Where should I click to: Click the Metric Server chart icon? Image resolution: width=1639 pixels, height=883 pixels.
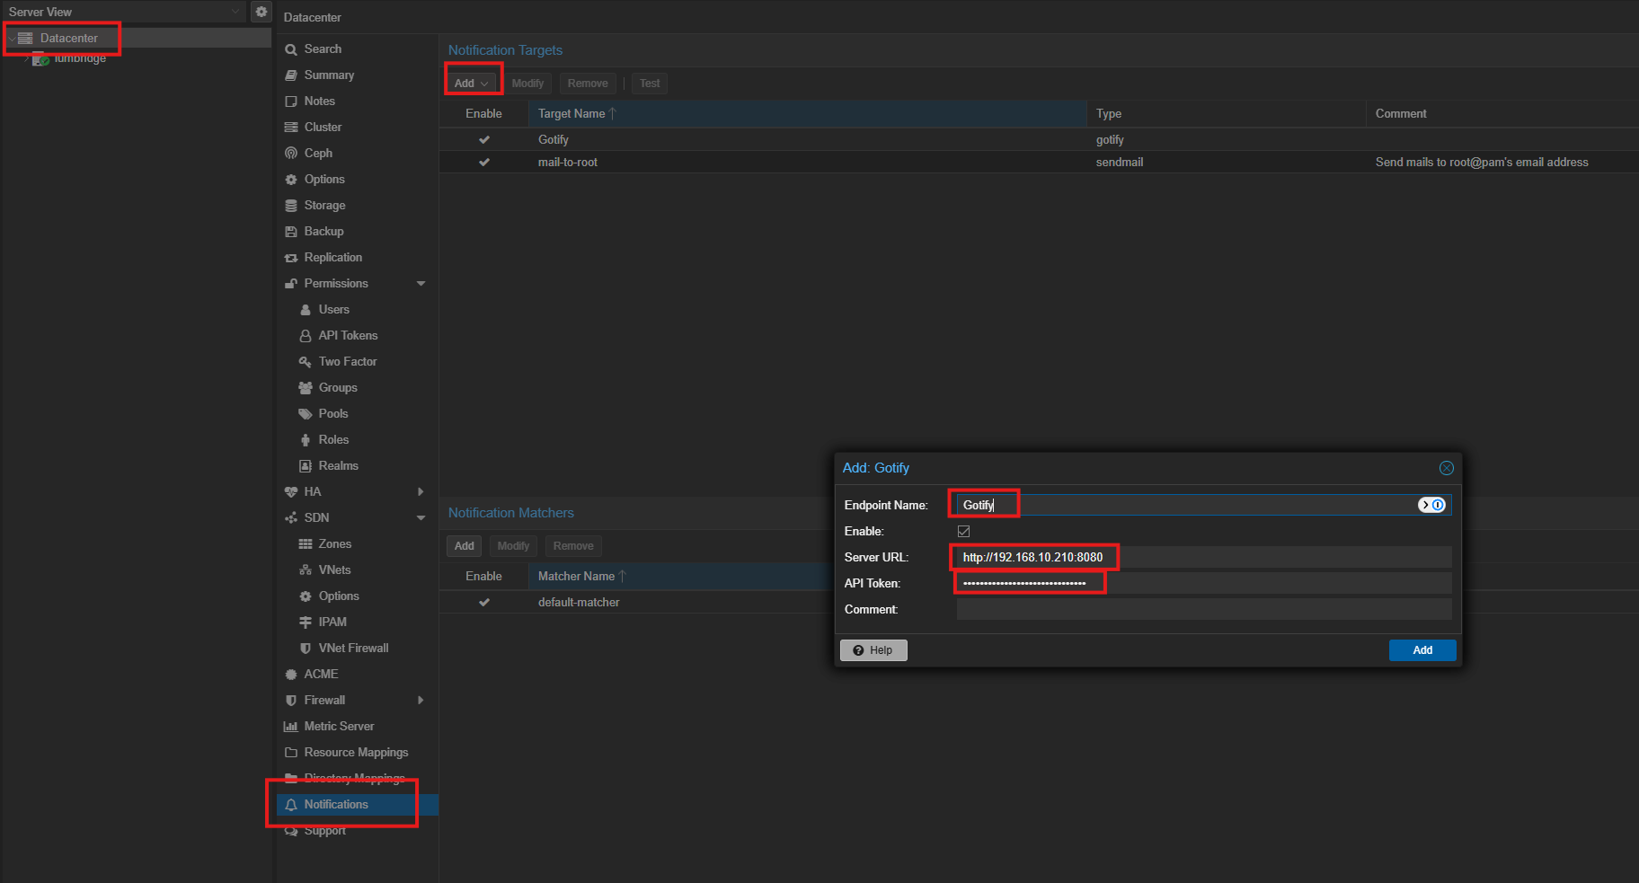[291, 727]
